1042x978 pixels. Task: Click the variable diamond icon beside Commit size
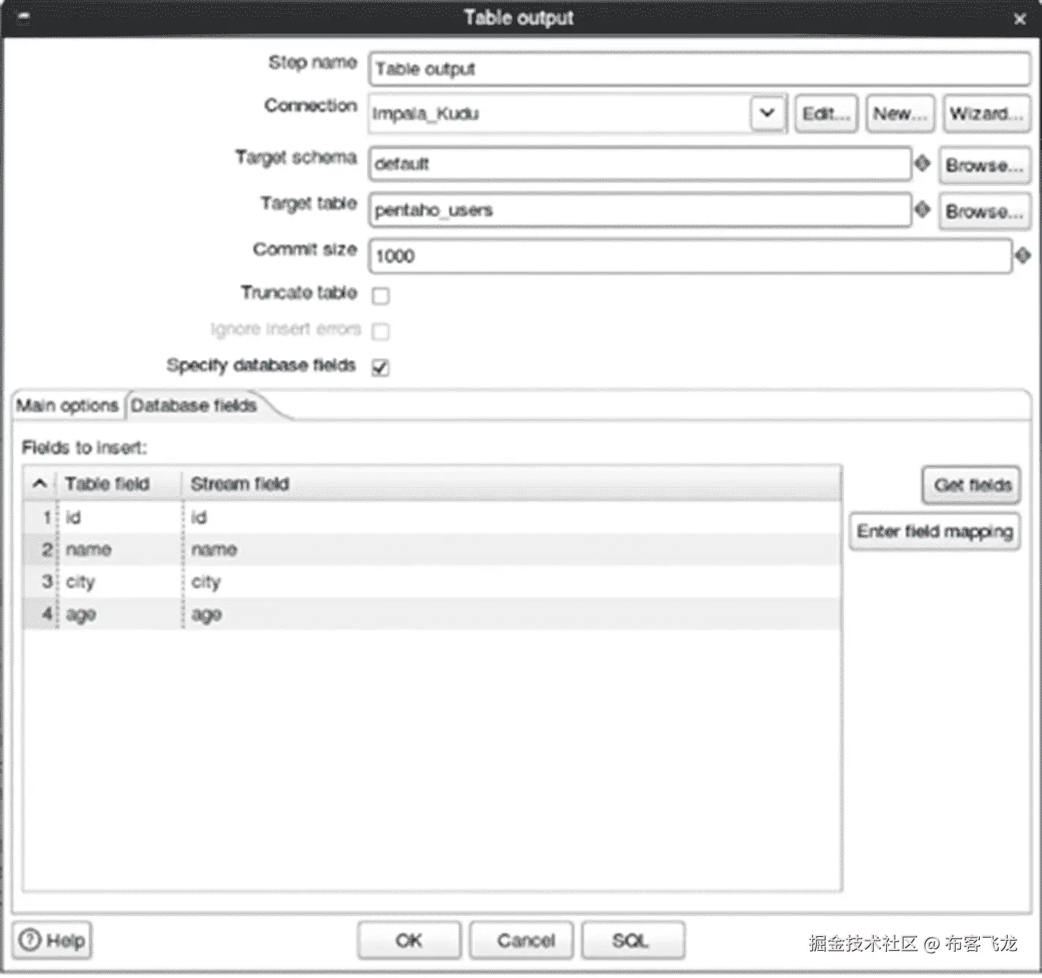(1022, 255)
